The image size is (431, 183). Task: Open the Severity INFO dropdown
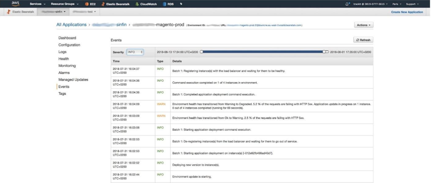(x=135, y=52)
